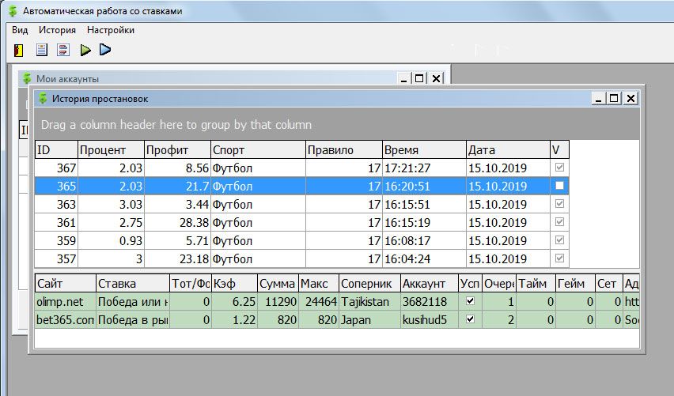Image resolution: width=674 pixels, height=396 pixels.
Task: Sort by the Профит column header
Action: [x=177, y=150]
